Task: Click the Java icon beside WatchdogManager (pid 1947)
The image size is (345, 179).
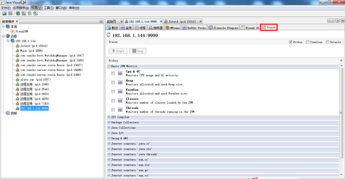Action: coord(17,55)
